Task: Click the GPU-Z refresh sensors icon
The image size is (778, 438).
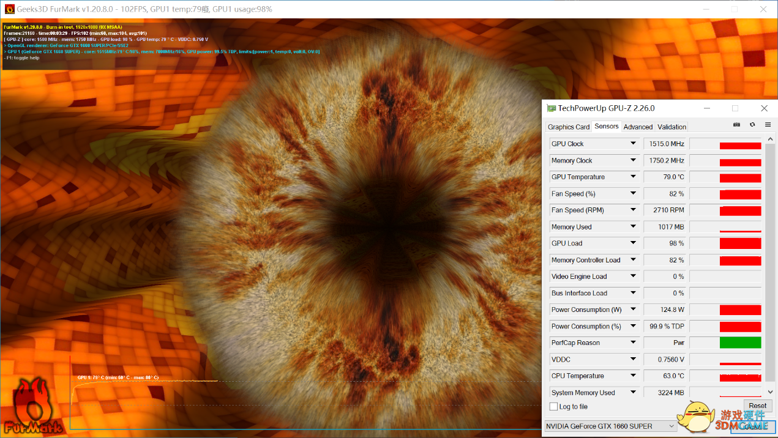Action: [x=752, y=125]
